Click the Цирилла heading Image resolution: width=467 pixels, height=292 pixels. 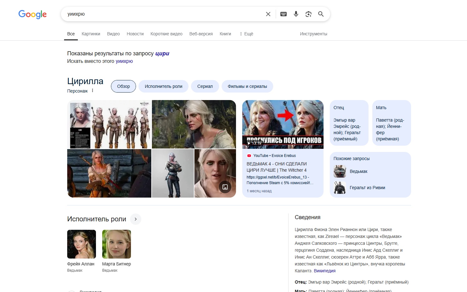point(85,81)
